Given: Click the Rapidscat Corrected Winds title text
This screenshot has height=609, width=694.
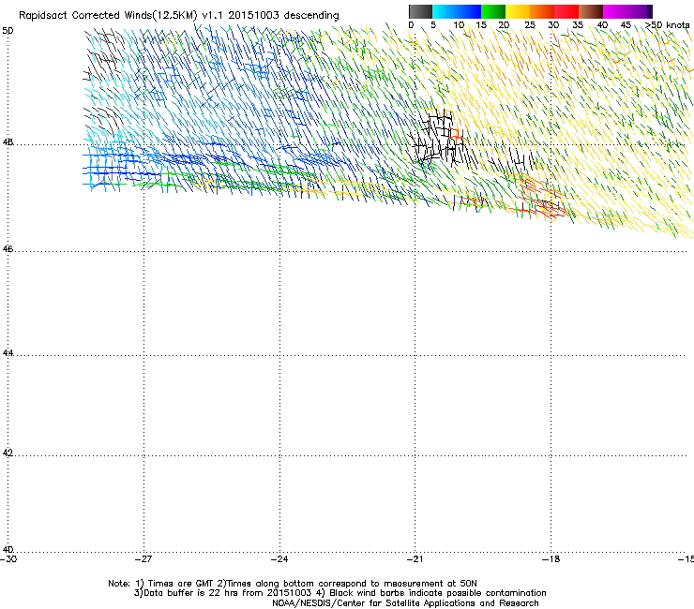Looking at the screenshot, I should pyautogui.click(x=178, y=15).
